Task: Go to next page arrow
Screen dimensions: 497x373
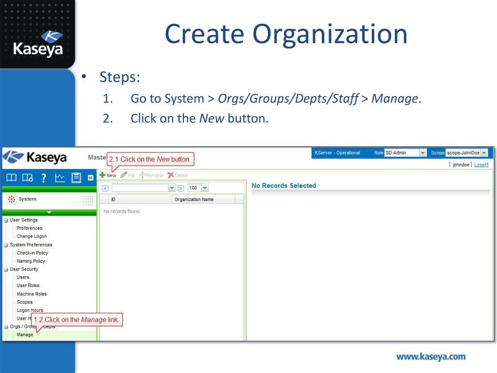Action: click(x=181, y=188)
